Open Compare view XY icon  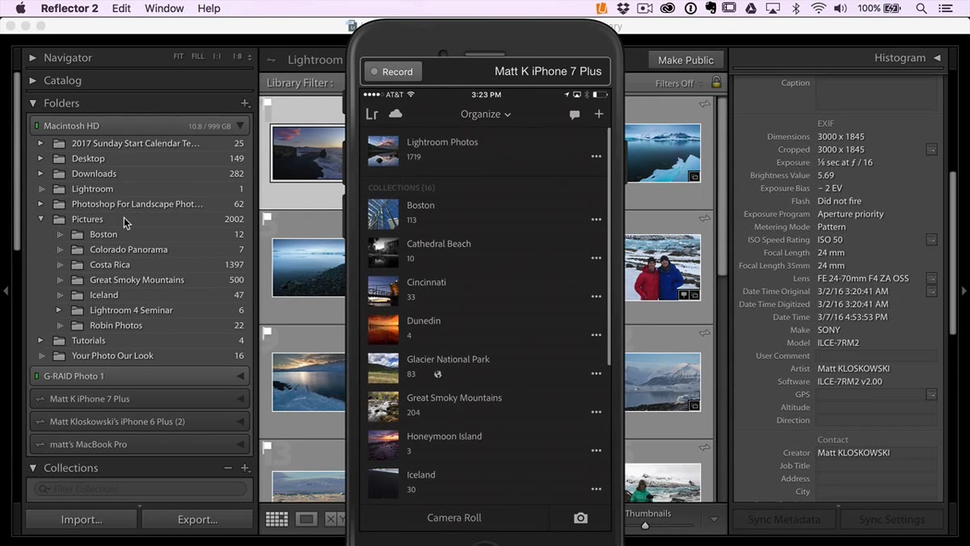(335, 520)
